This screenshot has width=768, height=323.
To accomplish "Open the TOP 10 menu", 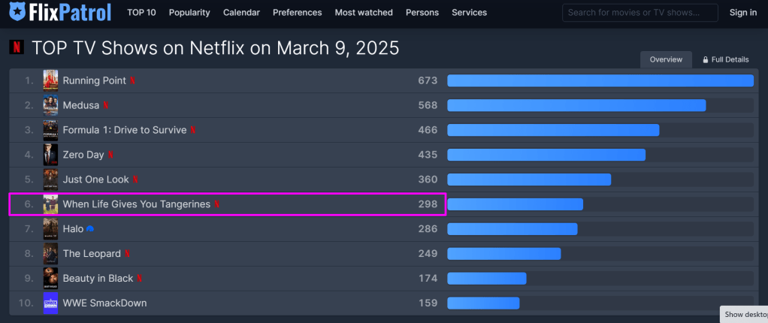I will tap(142, 13).
